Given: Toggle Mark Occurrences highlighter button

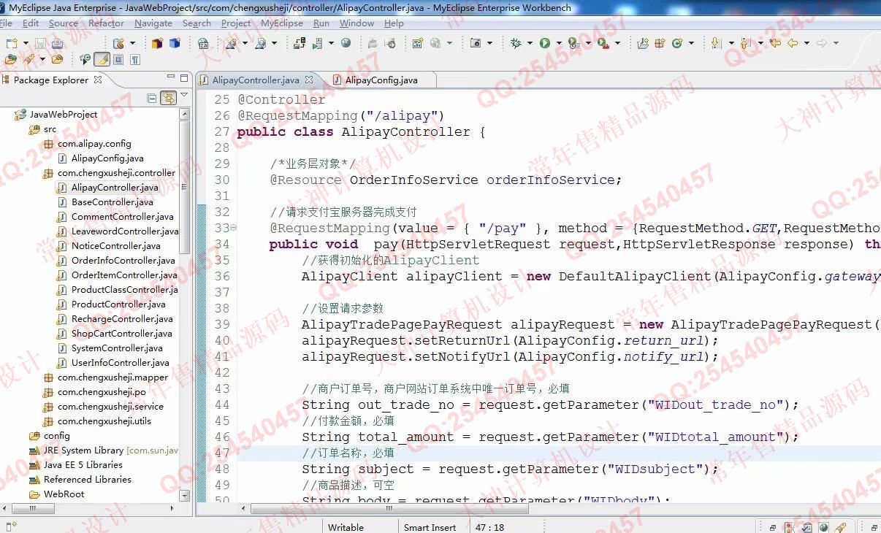Looking at the screenshot, I should tap(102, 59).
